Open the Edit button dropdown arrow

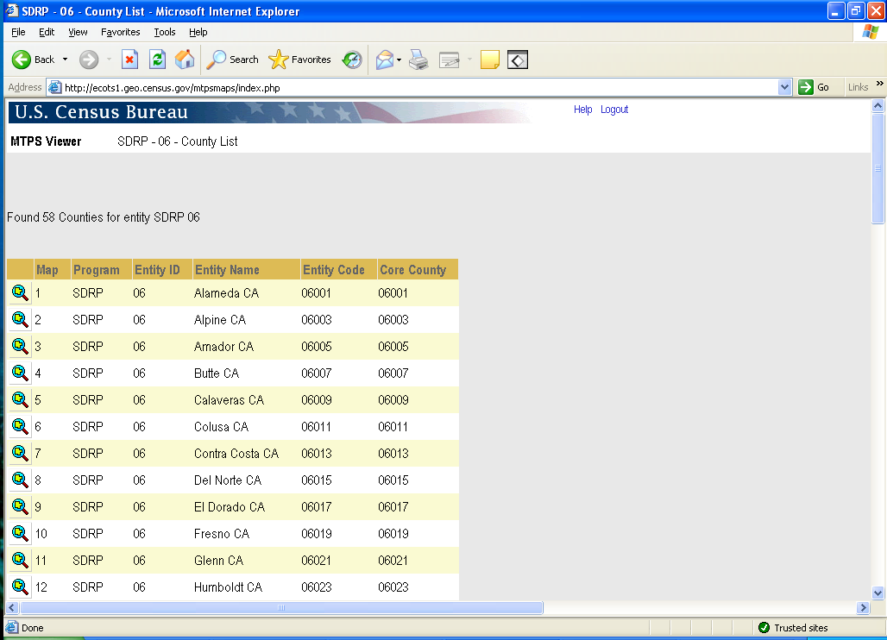click(469, 60)
